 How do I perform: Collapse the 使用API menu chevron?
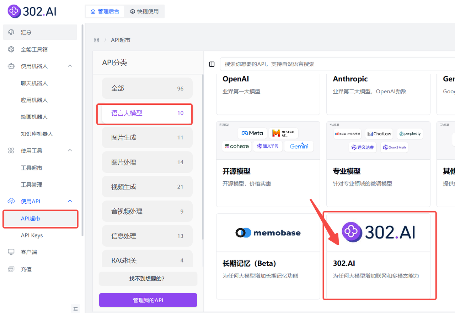(70, 201)
